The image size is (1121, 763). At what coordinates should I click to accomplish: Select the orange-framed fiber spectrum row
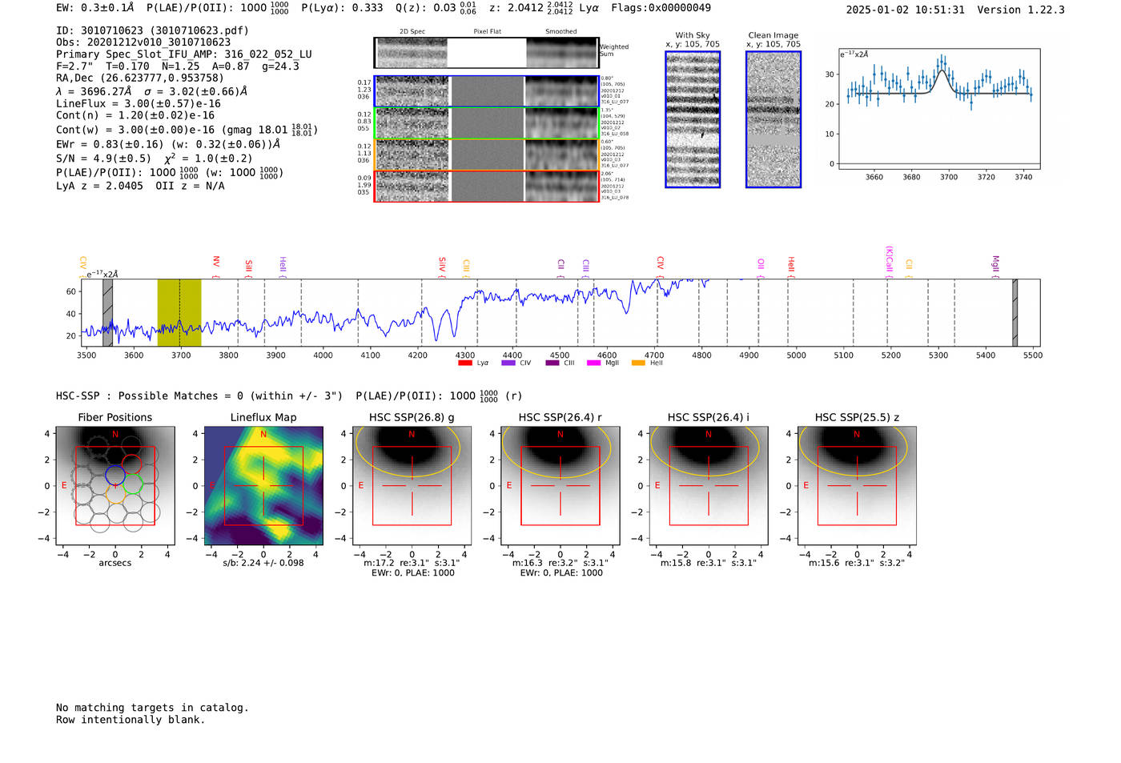coord(487,155)
